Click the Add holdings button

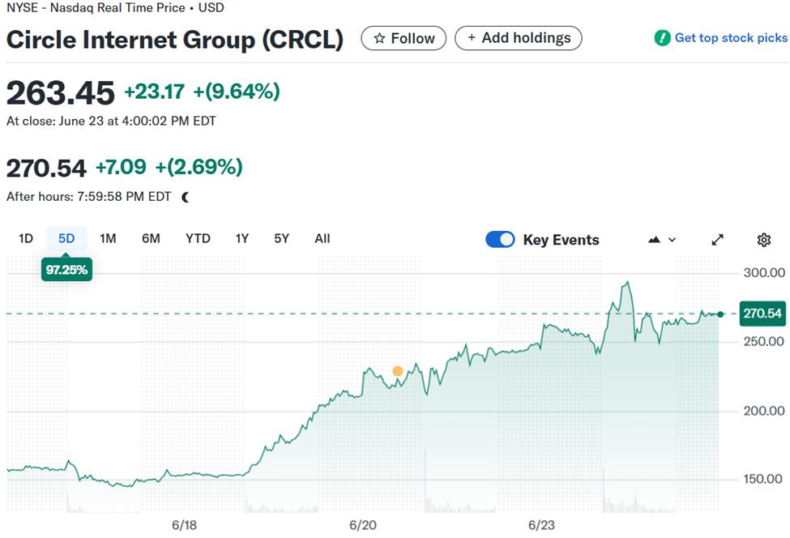click(x=518, y=37)
